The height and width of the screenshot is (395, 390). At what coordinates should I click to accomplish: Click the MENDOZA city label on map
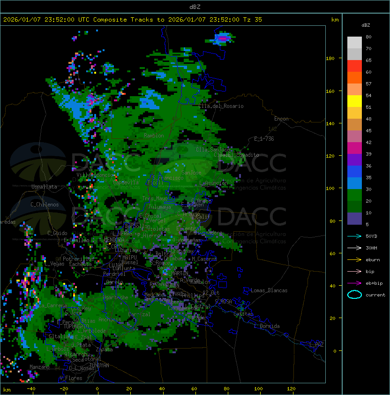tap(114, 239)
